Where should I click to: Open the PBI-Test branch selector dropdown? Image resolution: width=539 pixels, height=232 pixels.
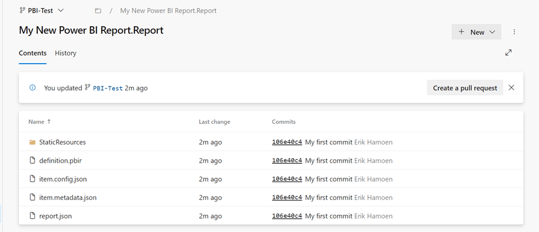click(41, 11)
